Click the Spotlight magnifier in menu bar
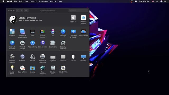 coord(157,1)
